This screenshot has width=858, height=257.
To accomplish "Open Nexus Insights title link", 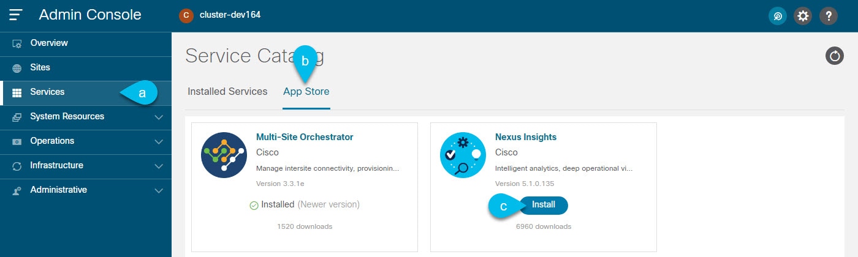I will [x=526, y=137].
